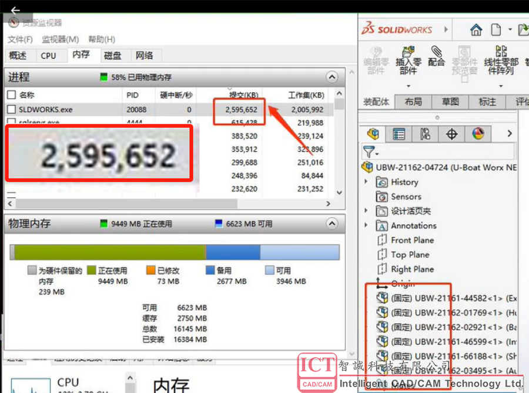The height and width of the screenshot is (393, 529).
Task: Show more manager tabs chevron
Action: (x=510, y=134)
